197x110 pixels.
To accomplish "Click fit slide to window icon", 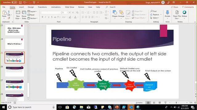I will pos(195,103).
